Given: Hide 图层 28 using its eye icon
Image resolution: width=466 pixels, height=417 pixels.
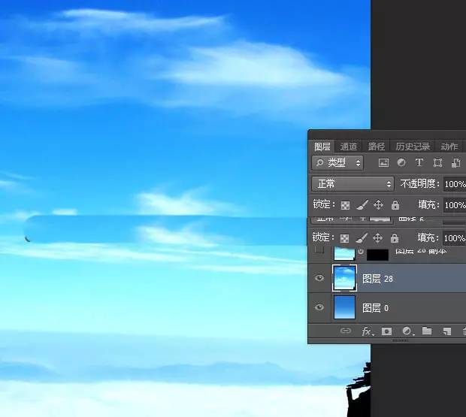Looking at the screenshot, I should pos(319,278).
